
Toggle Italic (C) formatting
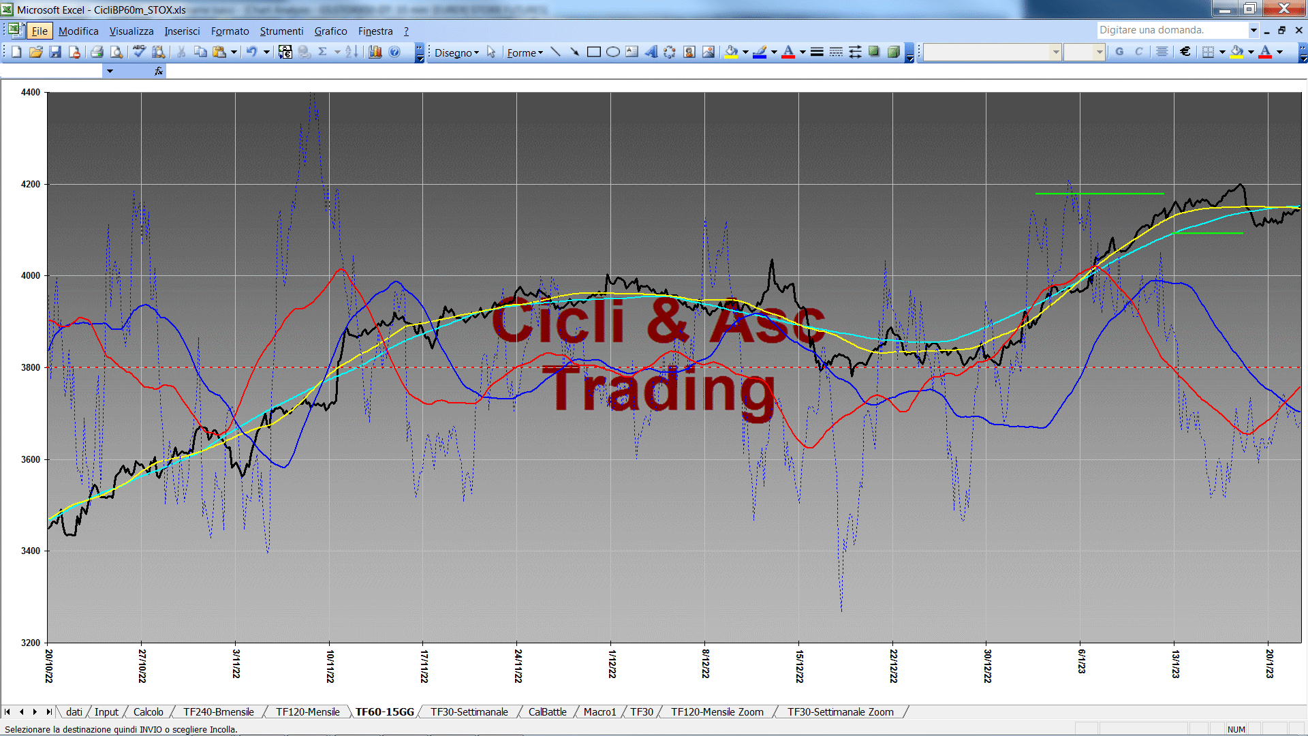click(x=1138, y=52)
